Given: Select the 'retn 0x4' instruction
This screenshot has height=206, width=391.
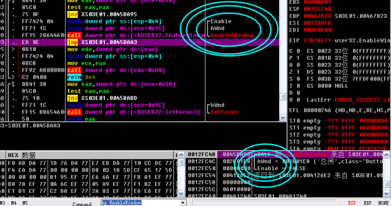Looking at the screenshot, I should [81, 77].
